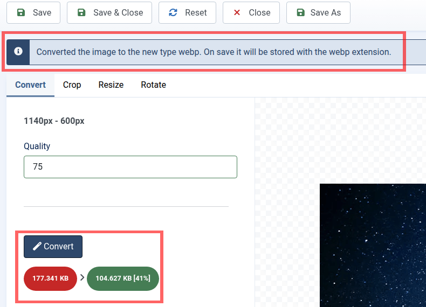426x307 pixels.
Task: Switch to the Convert tab
Action: (x=30, y=85)
